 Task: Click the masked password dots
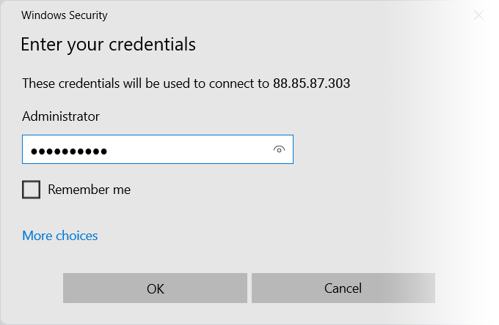(x=69, y=151)
